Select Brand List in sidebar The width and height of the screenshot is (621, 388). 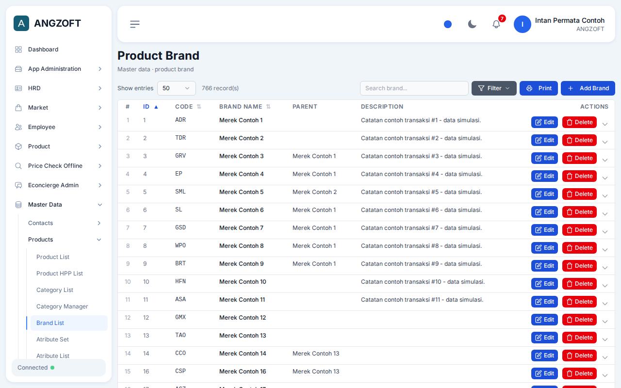(69, 323)
